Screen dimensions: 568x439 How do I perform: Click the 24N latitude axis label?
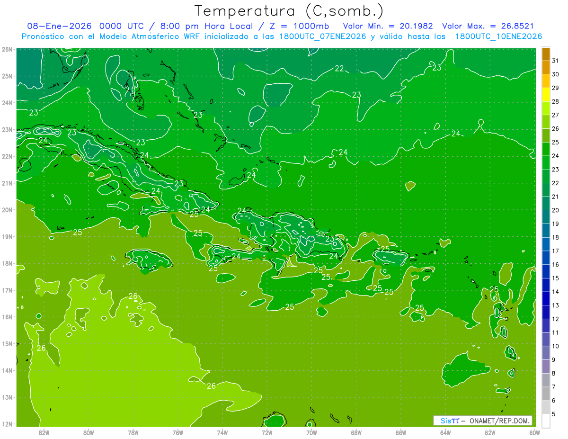coord(7,103)
